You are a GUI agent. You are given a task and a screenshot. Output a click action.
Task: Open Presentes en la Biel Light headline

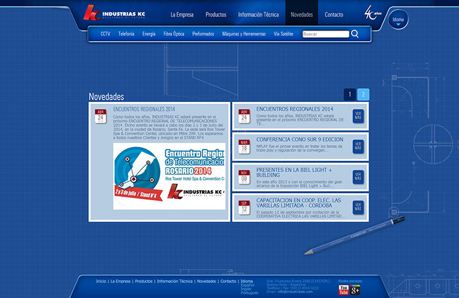(294, 172)
